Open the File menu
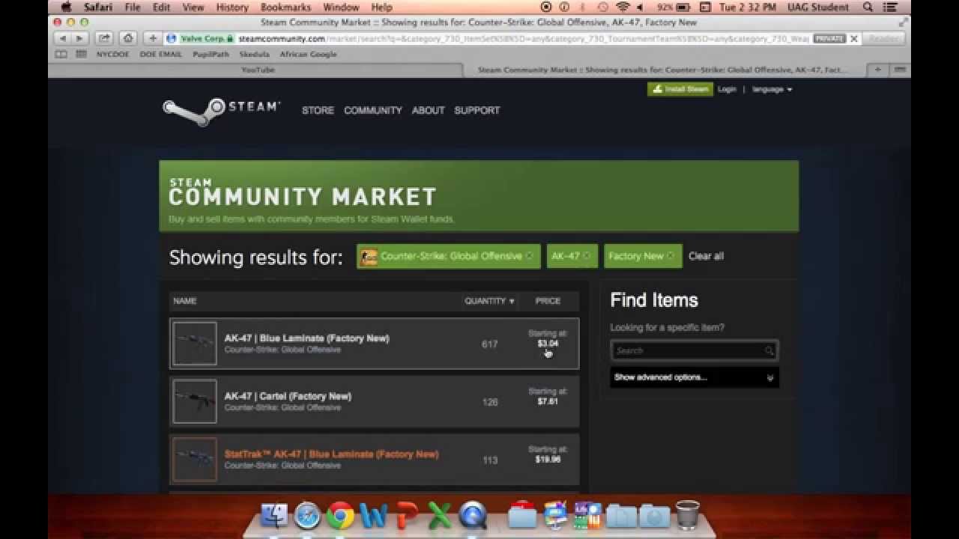This screenshot has width=959, height=539. (133, 7)
